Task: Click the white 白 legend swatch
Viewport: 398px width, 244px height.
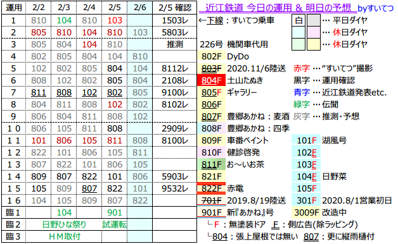Action: point(298,20)
